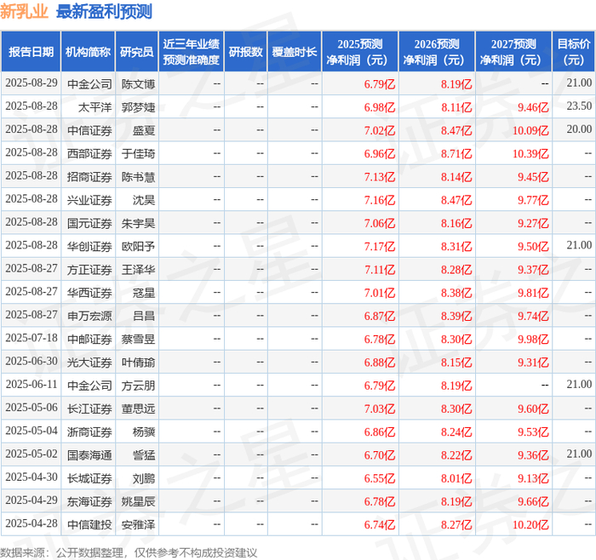Select the 2026预测净利润 column header
Viewport: 596px width, 560px height.
(436, 52)
